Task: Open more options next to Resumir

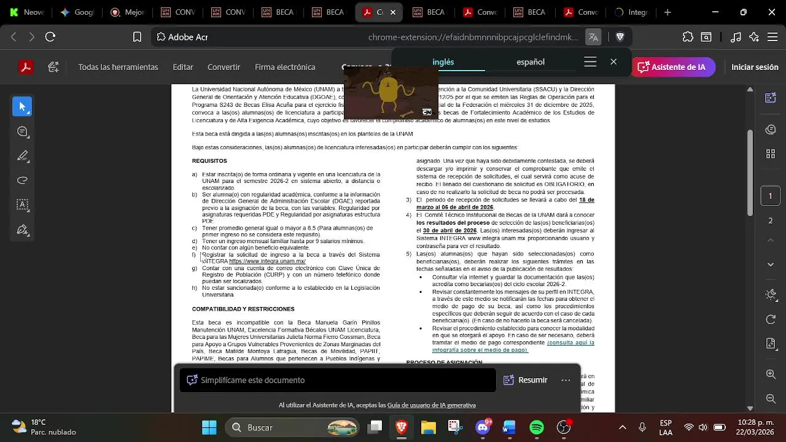Action: pyautogui.click(x=566, y=380)
